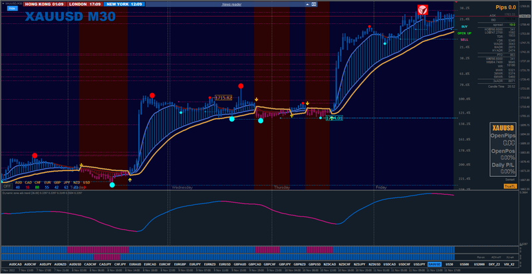Select the GBPCAD symbol button
This screenshot has height=274, width=532.
[255, 264]
